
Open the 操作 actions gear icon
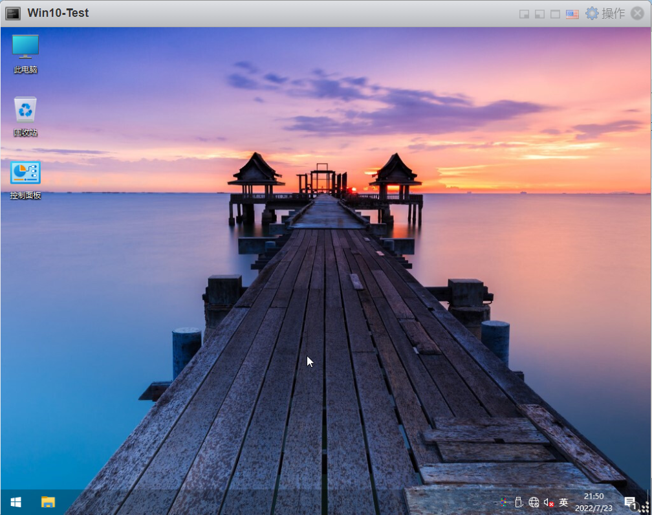click(592, 14)
